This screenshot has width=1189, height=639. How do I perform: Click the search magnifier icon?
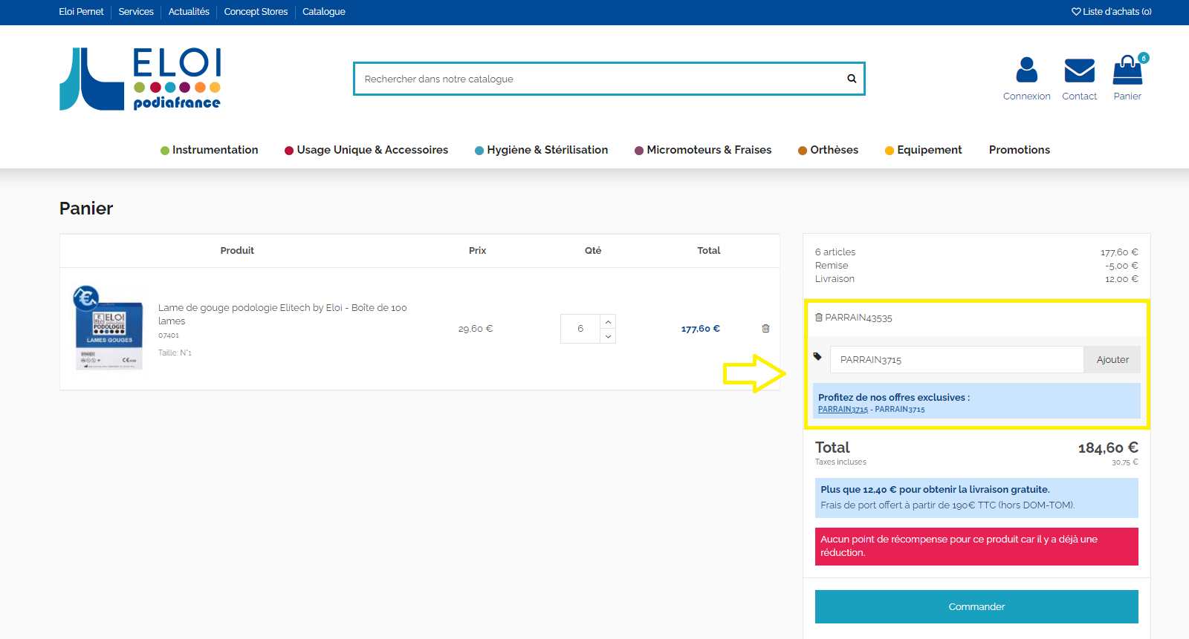852,79
